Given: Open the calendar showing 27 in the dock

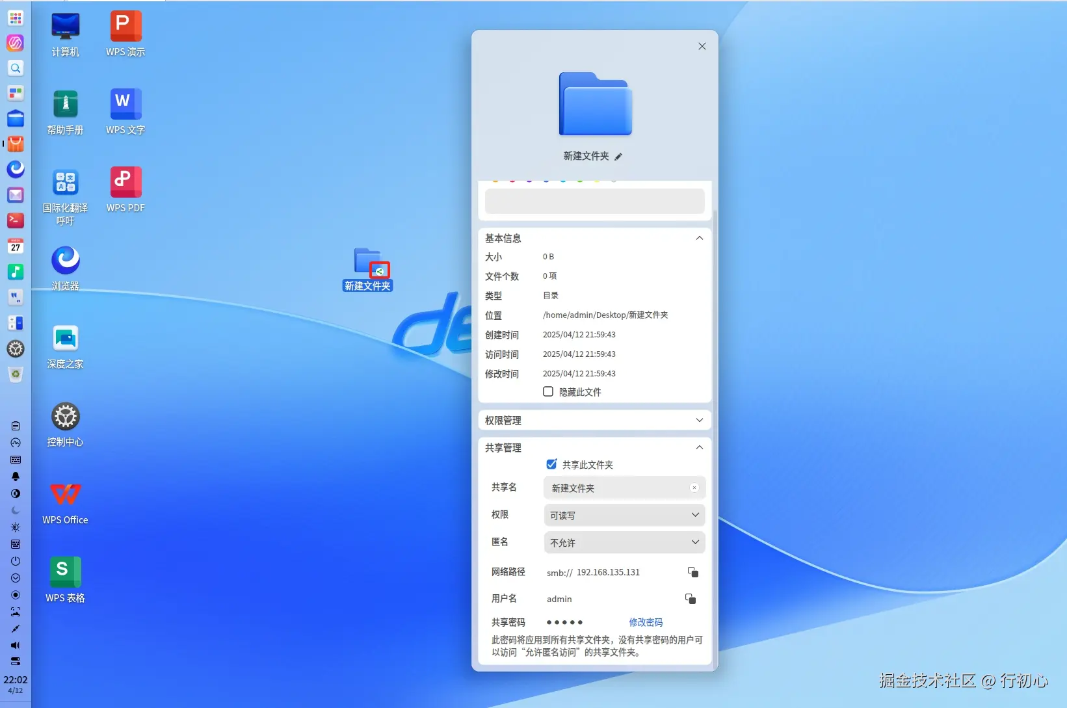Looking at the screenshot, I should (16, 246).
